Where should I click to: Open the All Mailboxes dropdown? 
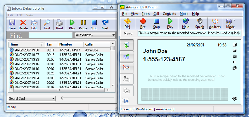(x=95, y=35)
